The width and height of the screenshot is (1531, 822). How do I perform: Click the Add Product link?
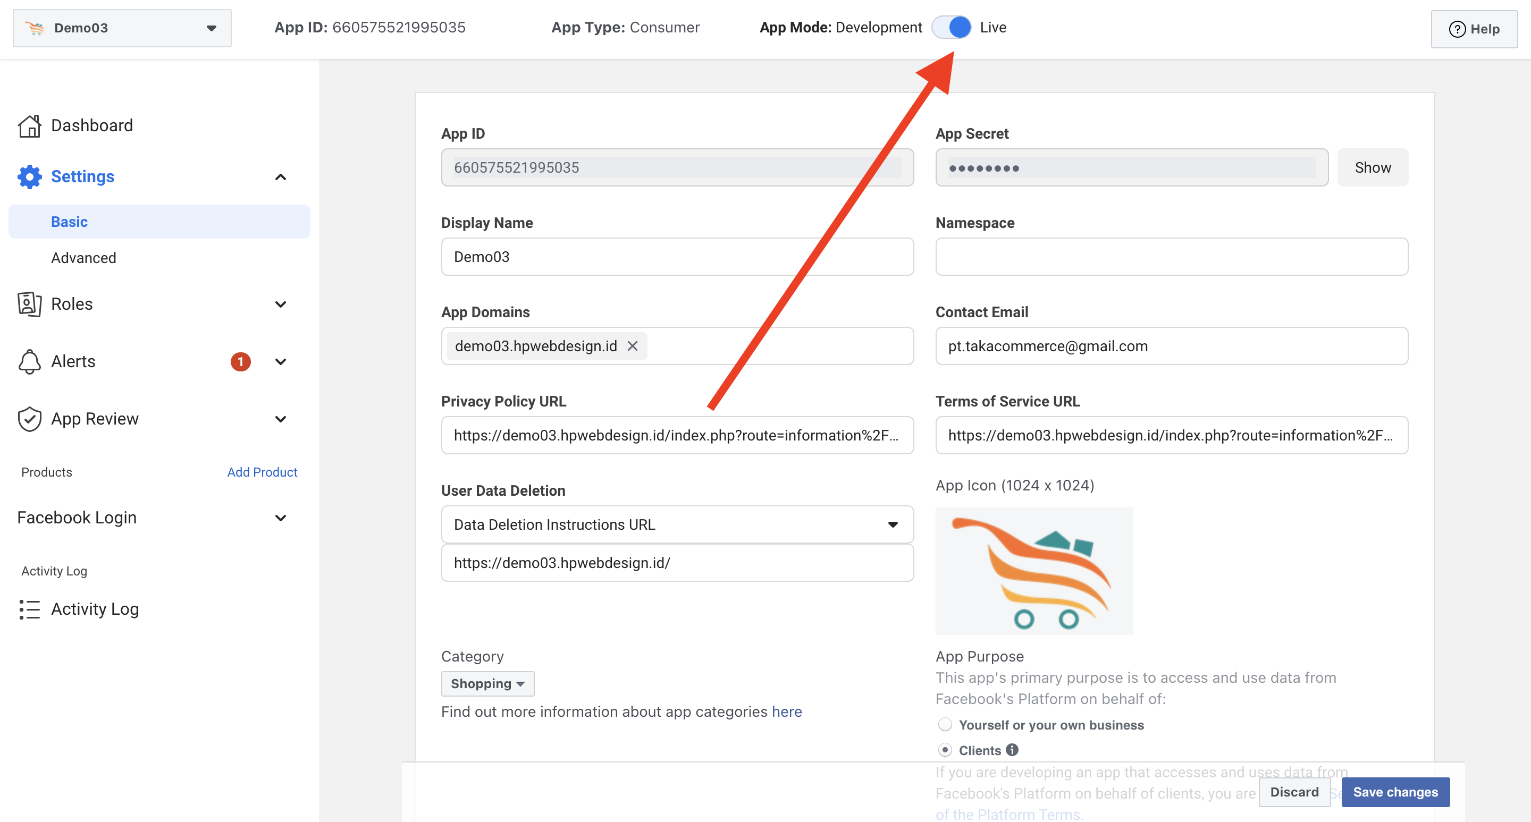262,472
